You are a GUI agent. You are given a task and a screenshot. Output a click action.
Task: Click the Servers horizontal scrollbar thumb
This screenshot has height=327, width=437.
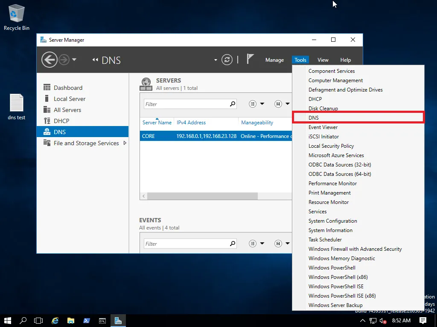(x=202, y=196)
